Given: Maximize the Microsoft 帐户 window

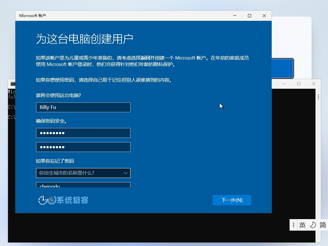Looking at the screenshot, I should tap(249, 16).
